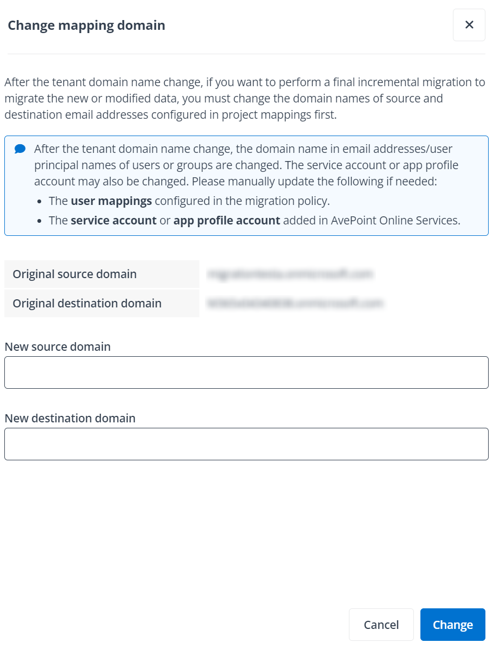Click the Change button

452,624
